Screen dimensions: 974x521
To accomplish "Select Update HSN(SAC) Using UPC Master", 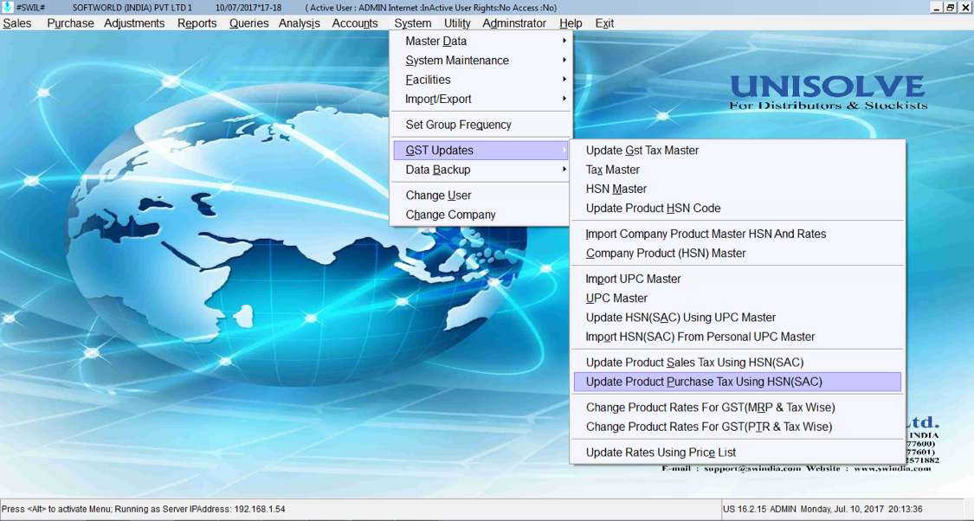I will pos(738,318).
